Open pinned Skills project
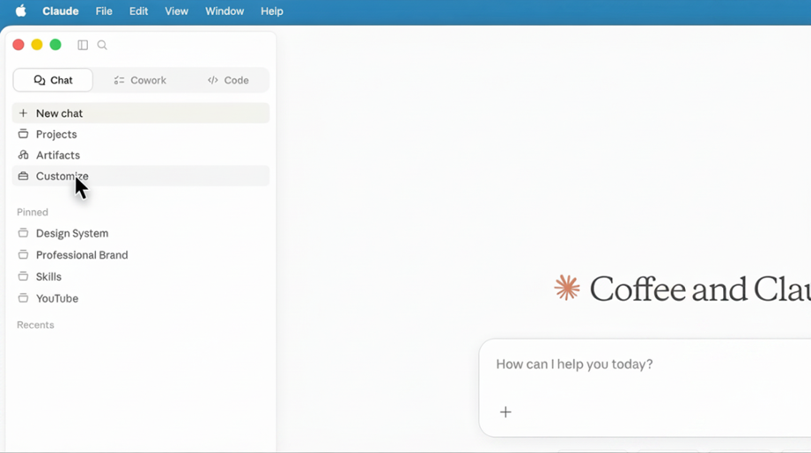 (141, 277)
